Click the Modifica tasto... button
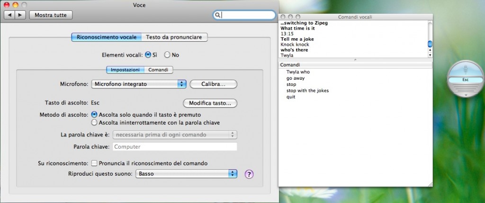 coord(210,103)
